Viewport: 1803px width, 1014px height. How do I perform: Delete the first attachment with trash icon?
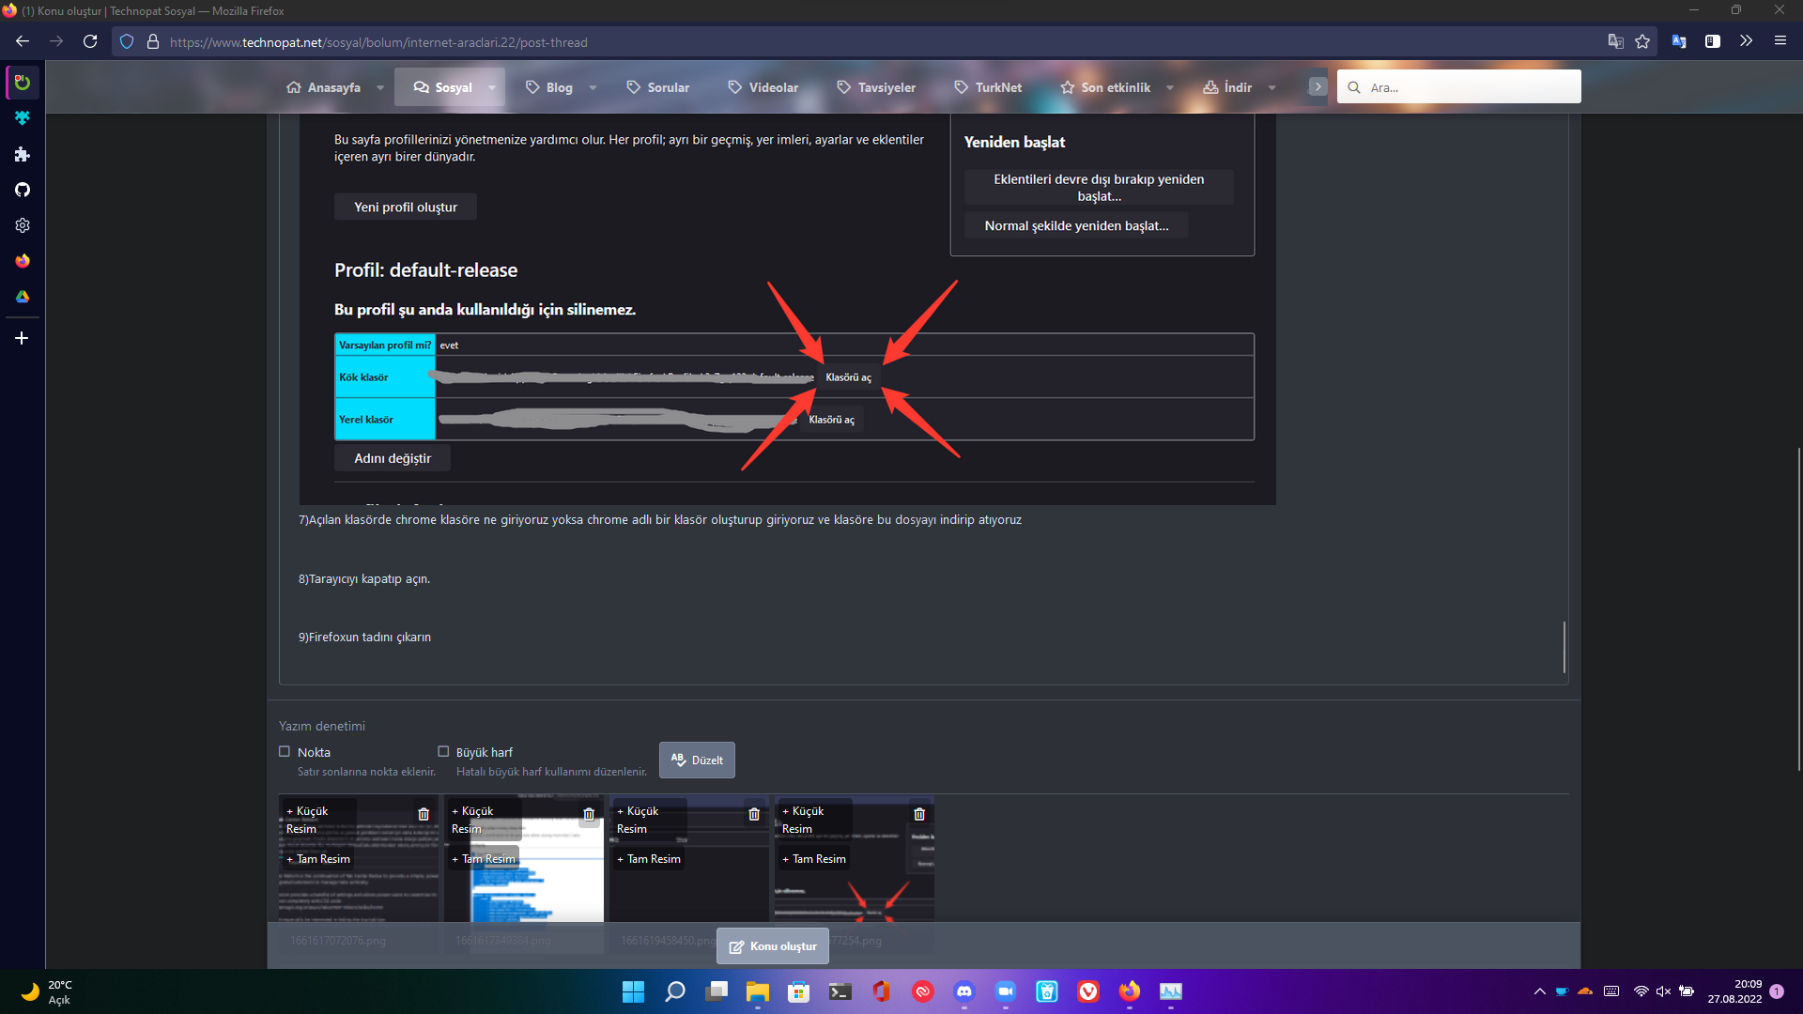pyautogui.click(x=424, y=814)
